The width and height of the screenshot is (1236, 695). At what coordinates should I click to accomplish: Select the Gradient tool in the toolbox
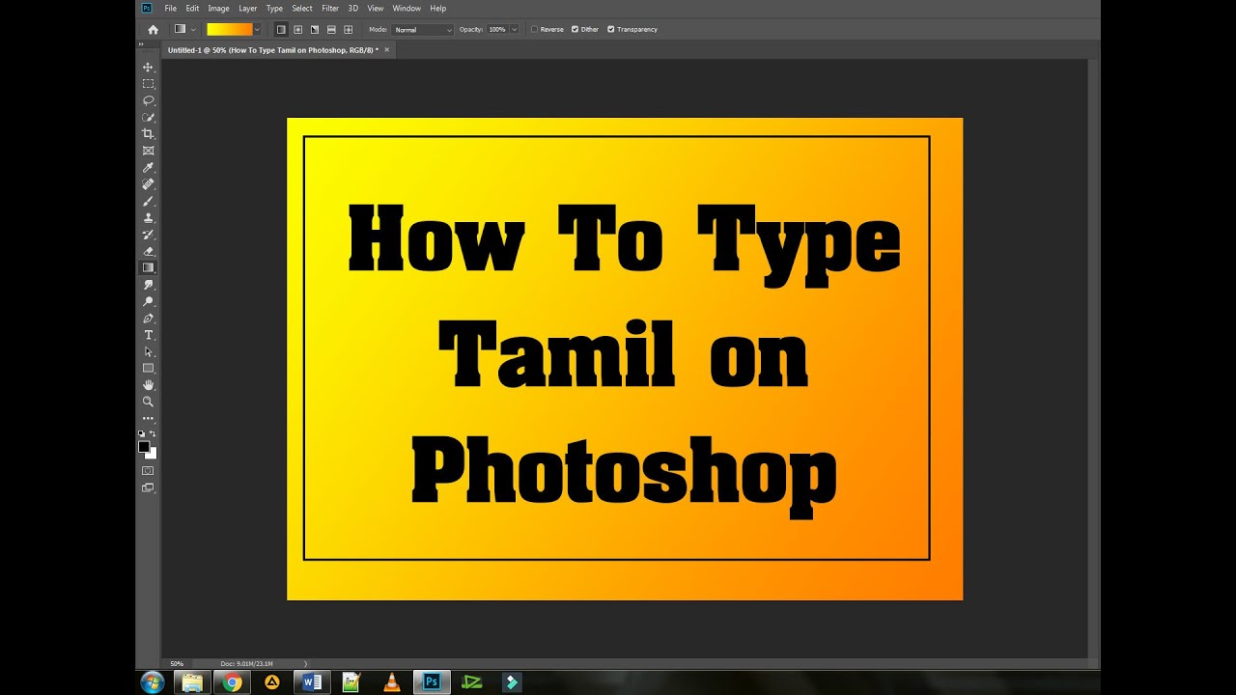pos(148,267)
